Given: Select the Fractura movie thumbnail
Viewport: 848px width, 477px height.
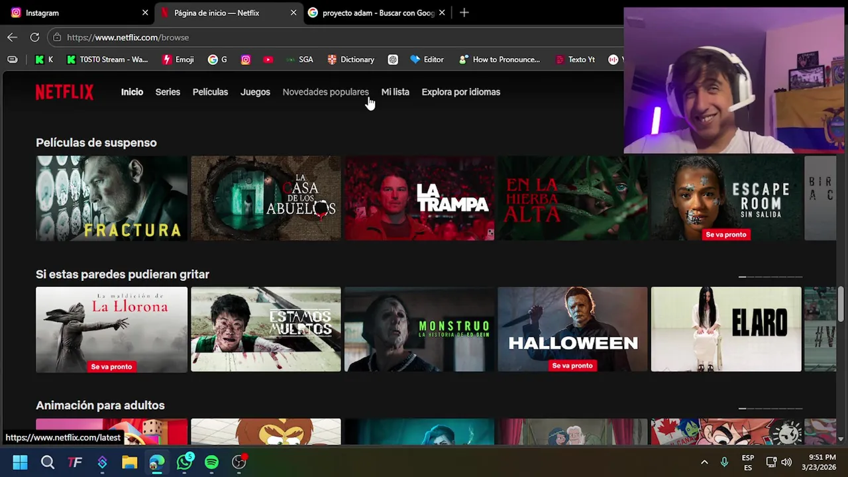Looking at the screenshot, I should click(111, 198).
